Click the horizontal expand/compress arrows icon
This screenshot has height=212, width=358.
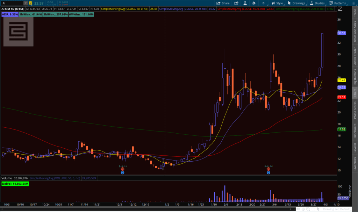click(298, 209)
